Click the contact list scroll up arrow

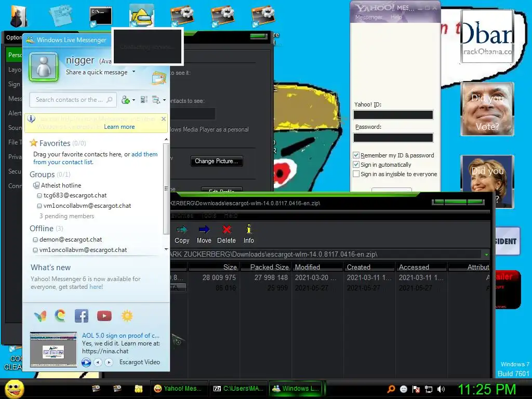166,139
